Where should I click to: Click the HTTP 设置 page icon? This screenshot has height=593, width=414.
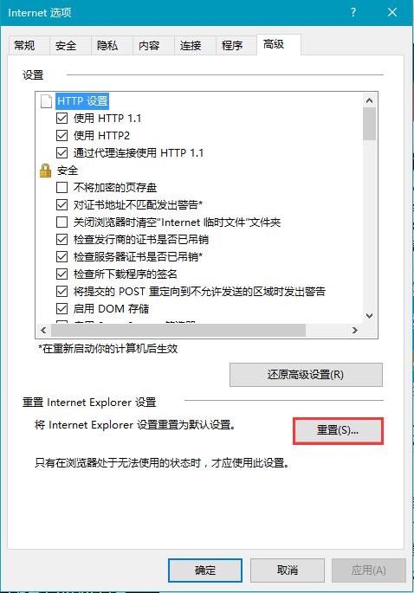46,101
